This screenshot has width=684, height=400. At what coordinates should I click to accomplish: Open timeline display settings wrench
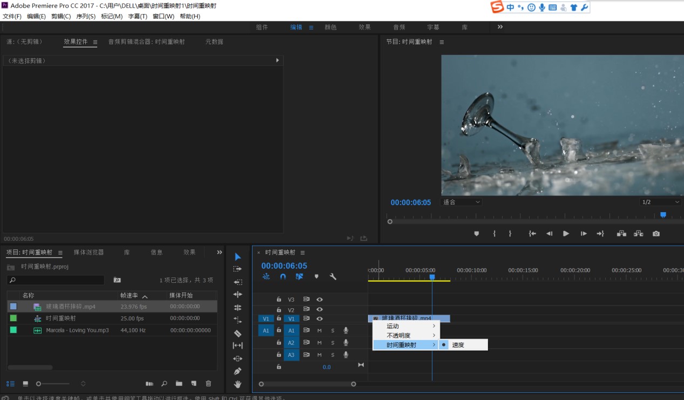point(333,276)
